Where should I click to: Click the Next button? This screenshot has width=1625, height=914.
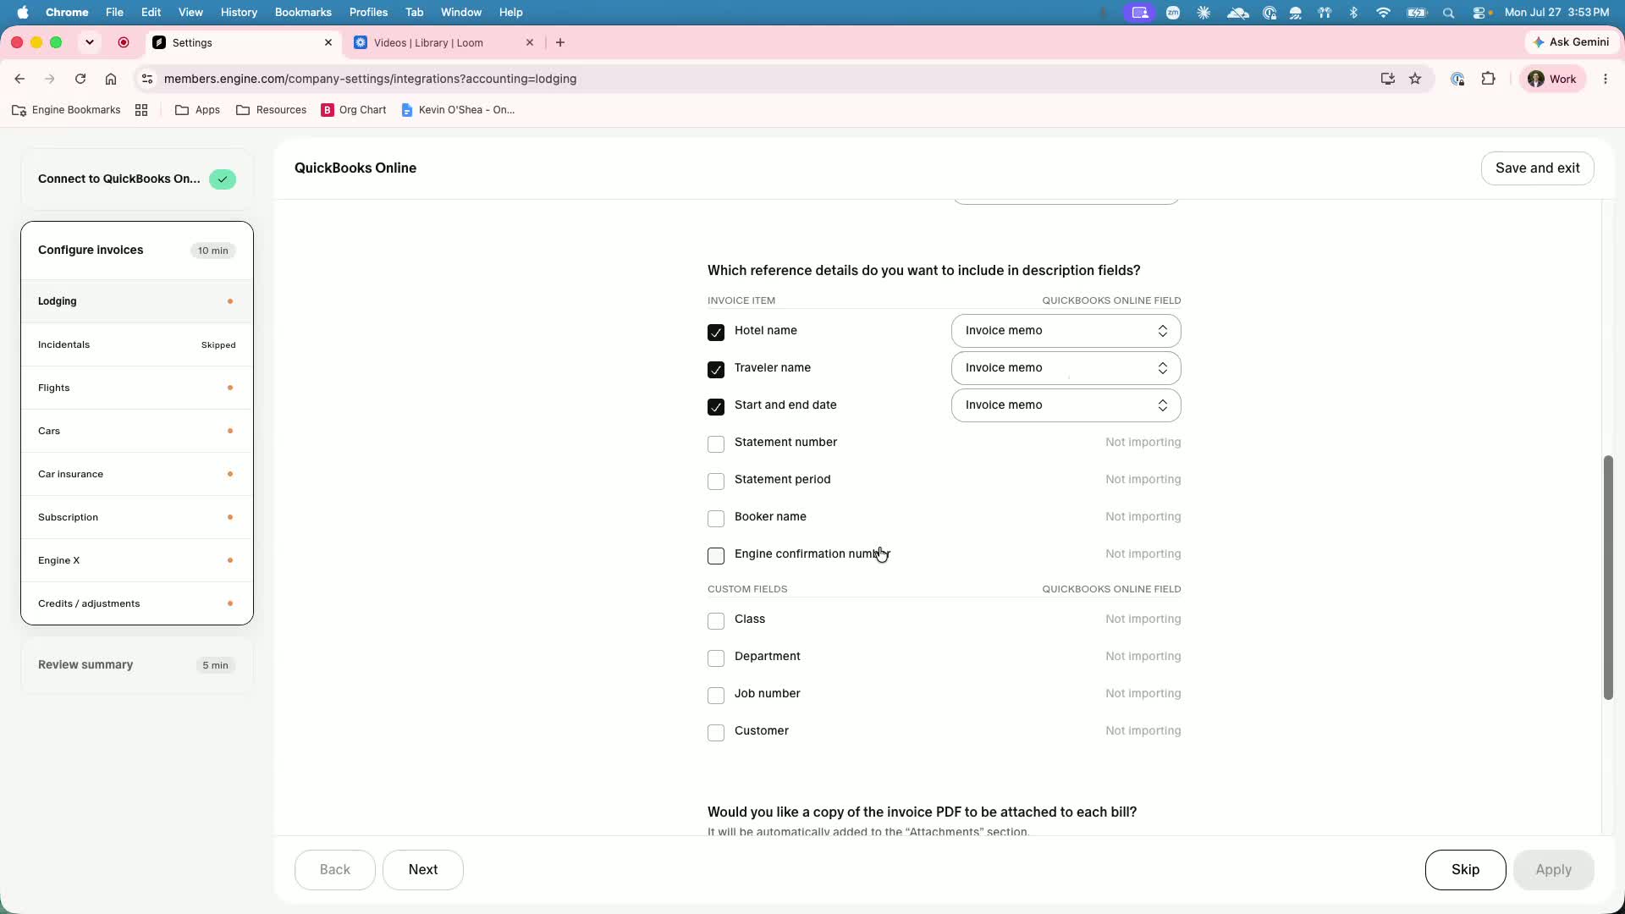pyautogui.click(x=423, y=870)
